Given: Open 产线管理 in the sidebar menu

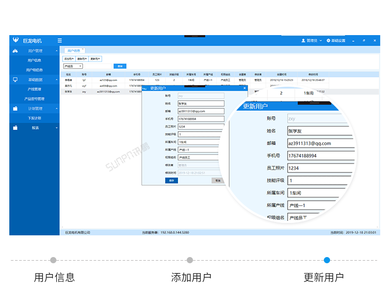Looking at the screenshot, I should click(35, 89).
